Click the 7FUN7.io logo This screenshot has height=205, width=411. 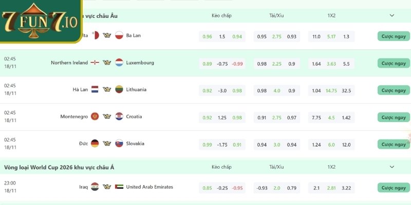(x=40, y=22)
